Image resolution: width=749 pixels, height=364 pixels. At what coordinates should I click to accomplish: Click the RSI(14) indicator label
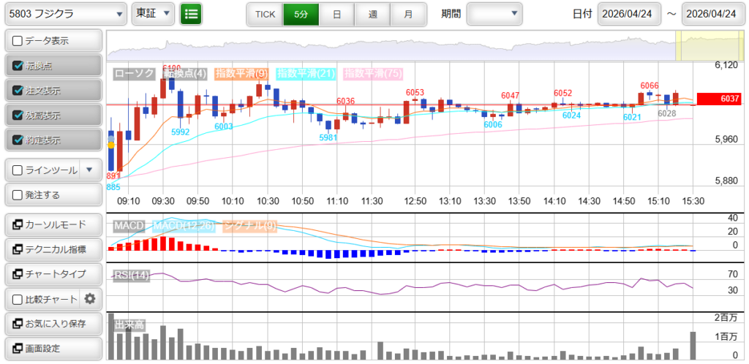132,276
